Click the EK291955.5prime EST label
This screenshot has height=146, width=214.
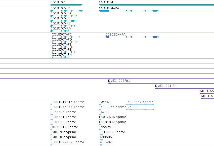click(x=112, y=107)
